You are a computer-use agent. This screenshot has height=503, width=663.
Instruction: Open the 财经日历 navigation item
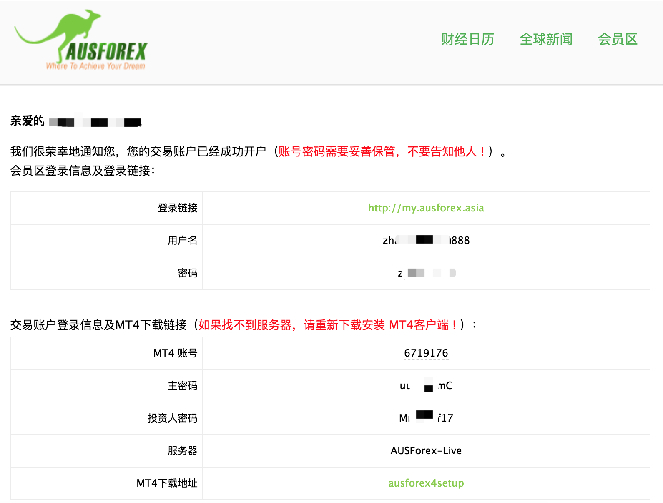pos(467,39)
